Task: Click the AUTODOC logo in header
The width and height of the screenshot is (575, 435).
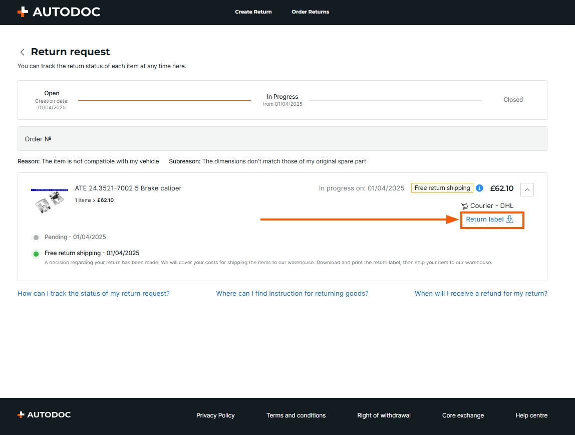Action: pyautogui.click(x=59, y=12)
